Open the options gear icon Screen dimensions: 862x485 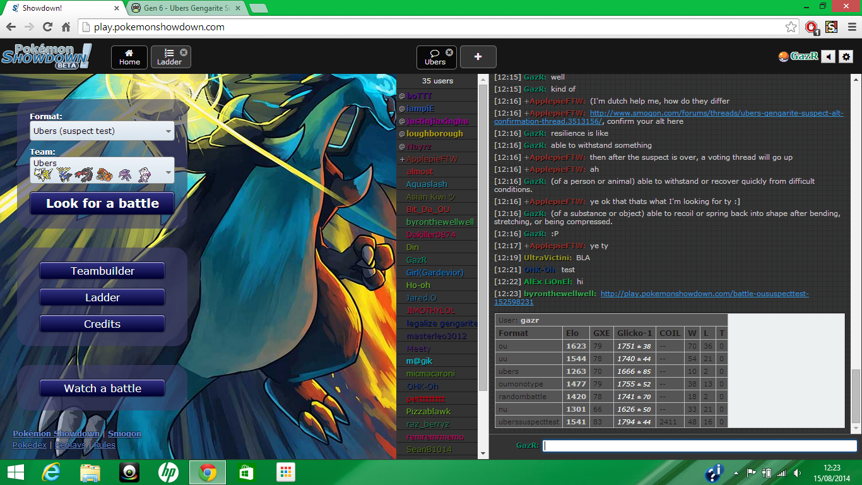[846, 57]
